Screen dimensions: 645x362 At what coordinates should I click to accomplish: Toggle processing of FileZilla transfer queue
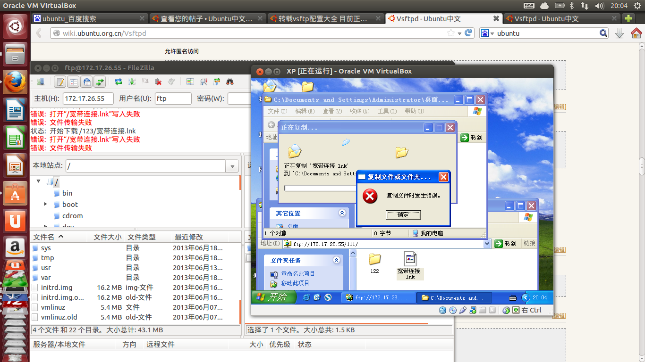tap(132, 82)
